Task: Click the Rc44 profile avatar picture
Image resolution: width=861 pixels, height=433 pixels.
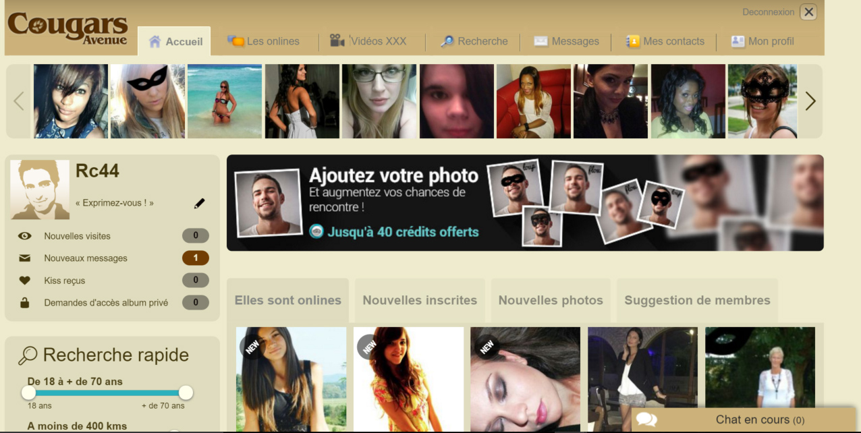Action: pos(40,190)
